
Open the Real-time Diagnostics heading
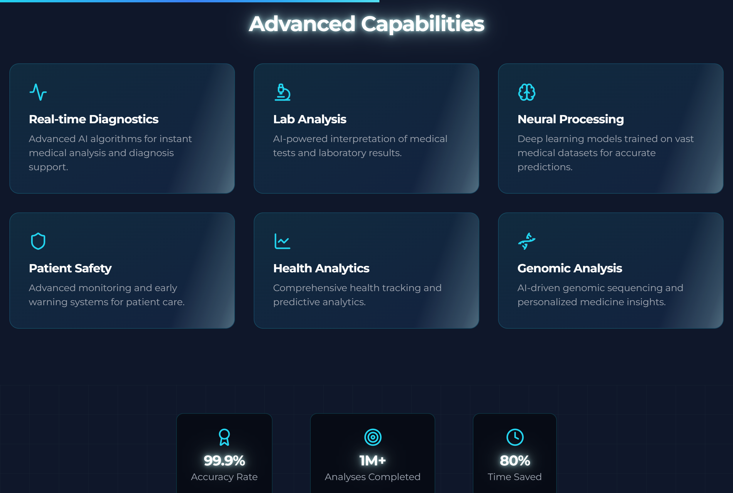(x=93, y=119)
